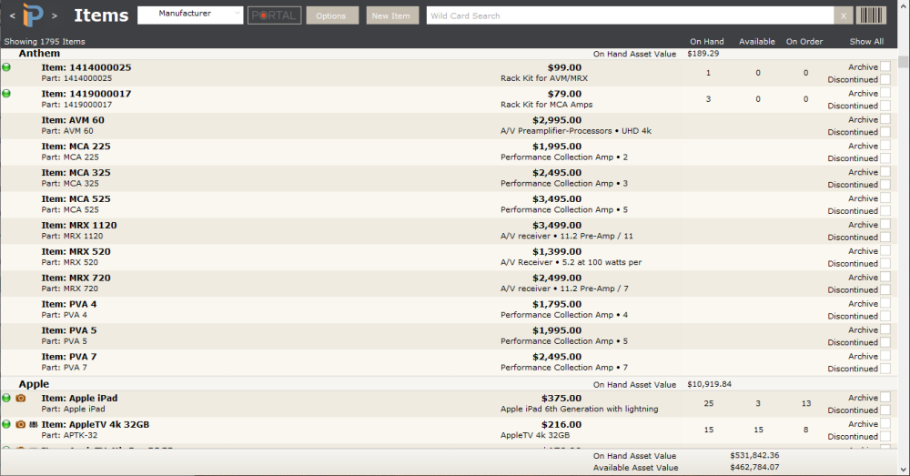Screen dimensions: 910x476
Task: Check Archive for item 1414000025
Action: (x=885, y=66)
